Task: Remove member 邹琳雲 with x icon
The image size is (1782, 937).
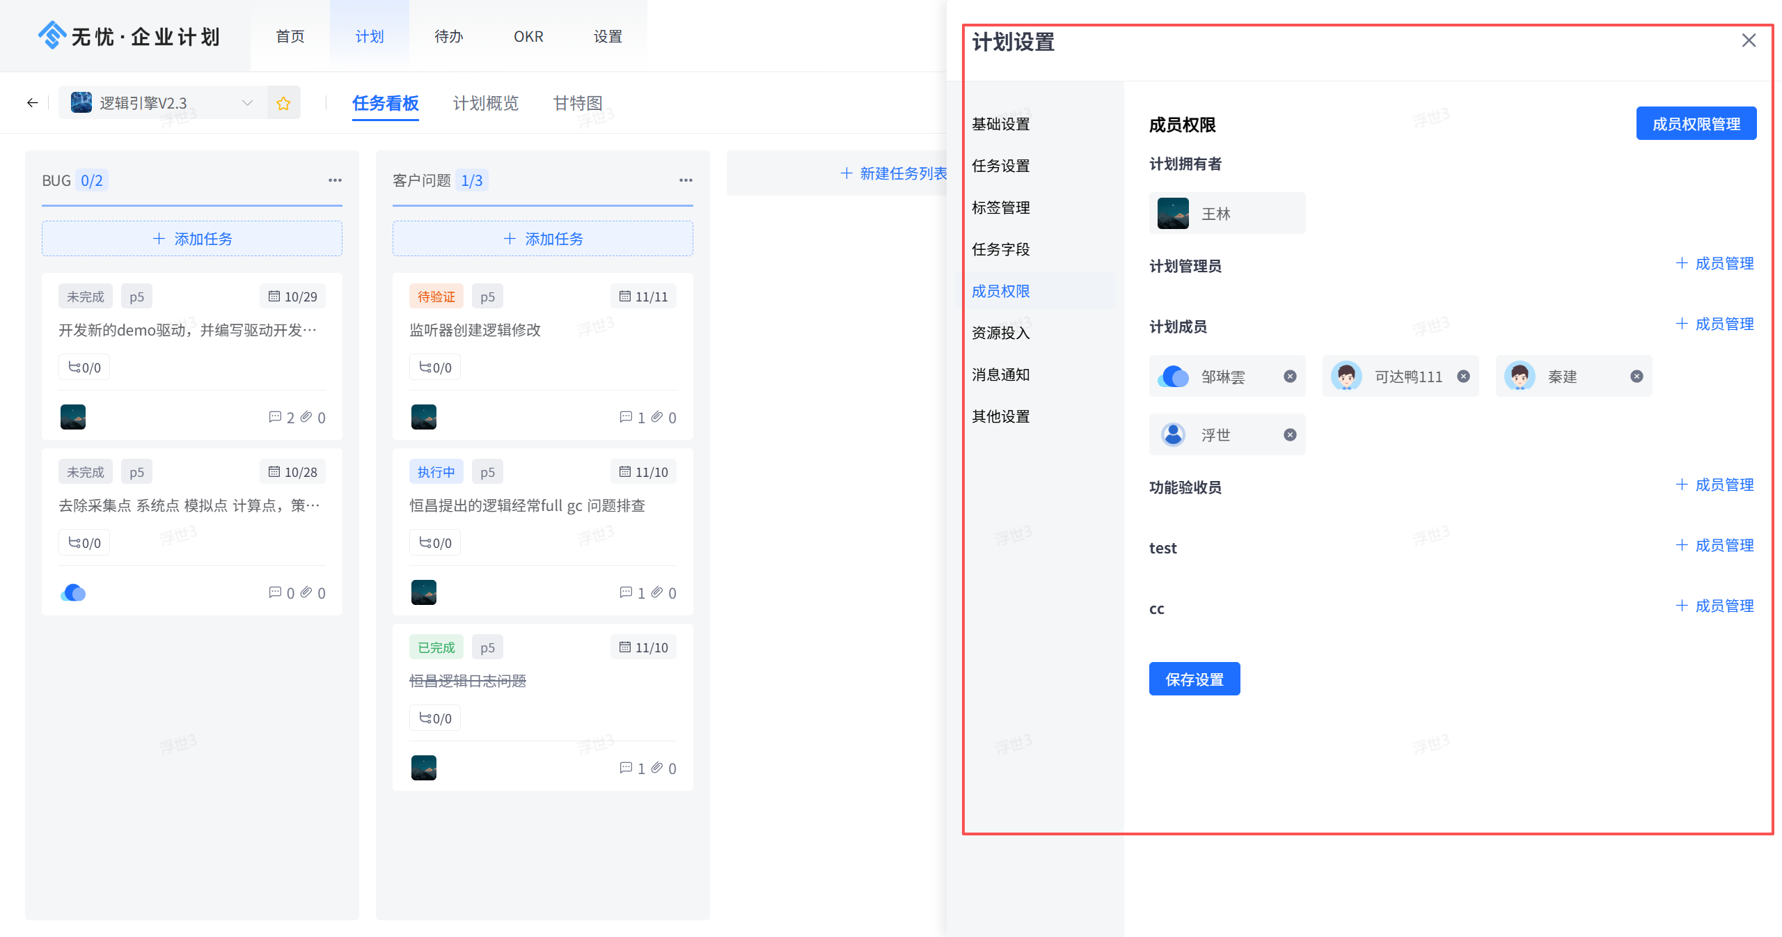Action: click(1290, 377)
